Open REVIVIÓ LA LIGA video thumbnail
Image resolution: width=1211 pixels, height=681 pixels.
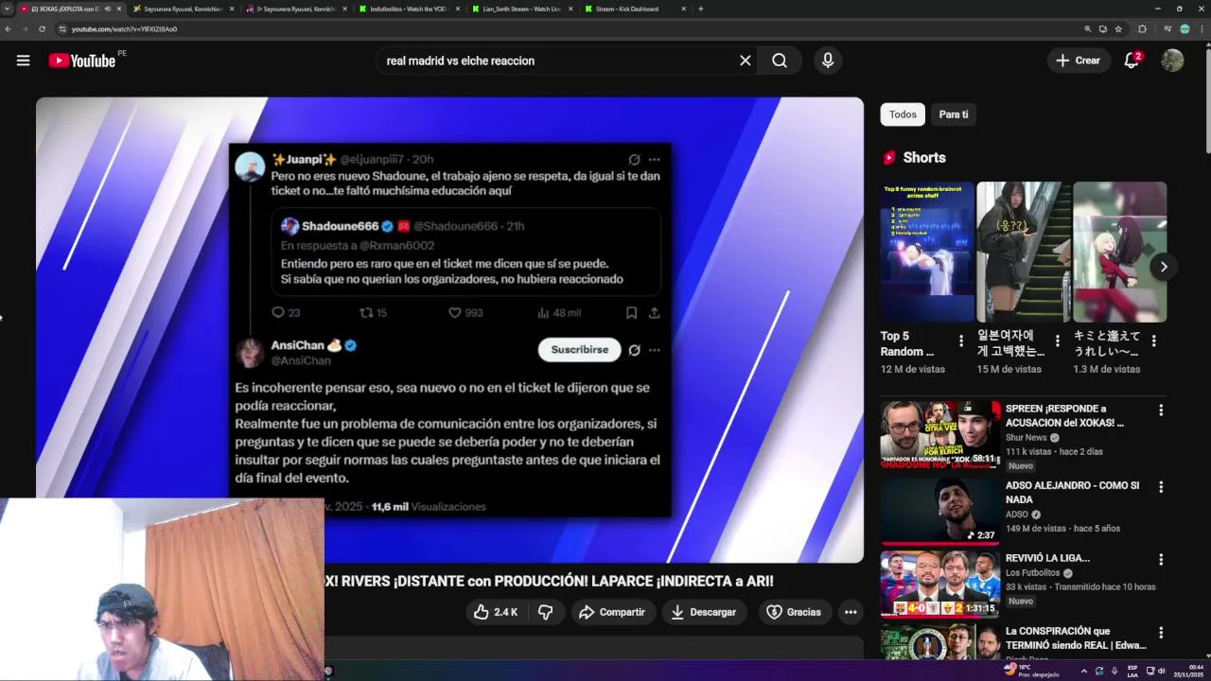[940, 585]
